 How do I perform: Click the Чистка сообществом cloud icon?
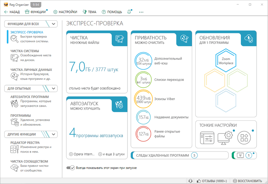[x=15, y=168]
